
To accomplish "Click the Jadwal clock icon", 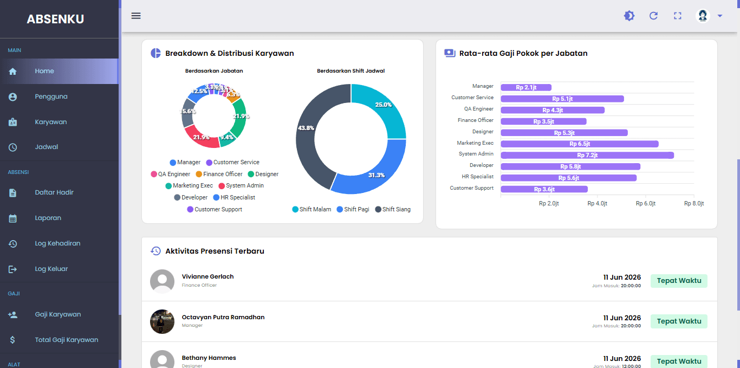I will point(13,147).
